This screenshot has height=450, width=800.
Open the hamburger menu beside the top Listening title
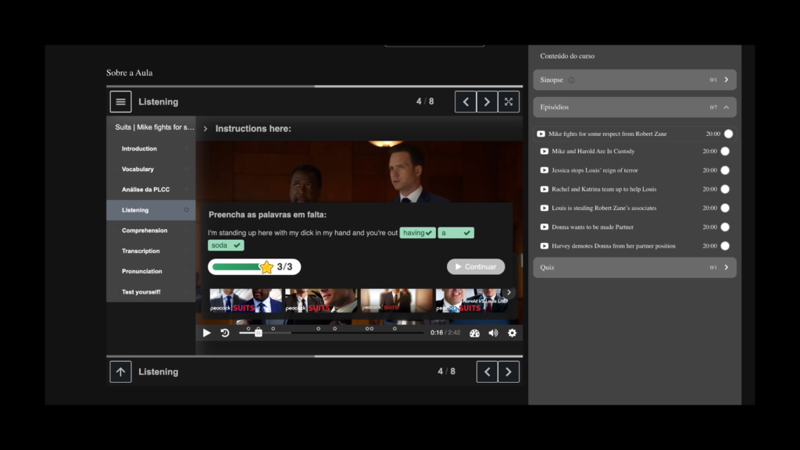tap(120, 102)
